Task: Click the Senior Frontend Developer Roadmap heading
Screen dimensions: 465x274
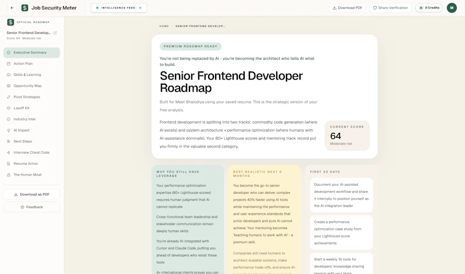Action: click(231, 82)
